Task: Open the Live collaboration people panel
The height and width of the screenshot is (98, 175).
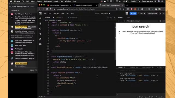Action: pyautogui.click(x=40, y=44)
